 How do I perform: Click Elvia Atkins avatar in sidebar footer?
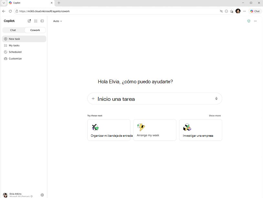[5, 195]
